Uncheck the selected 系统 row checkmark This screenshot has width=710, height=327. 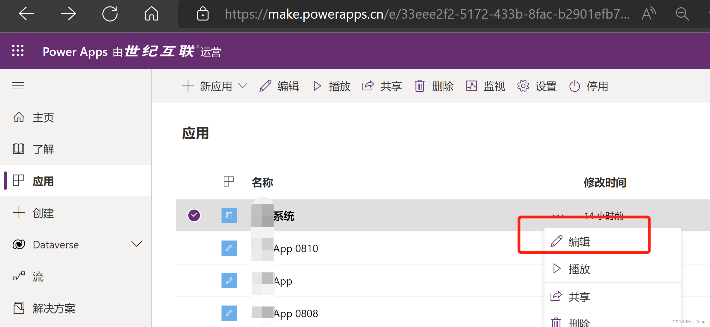pos(194,215)
